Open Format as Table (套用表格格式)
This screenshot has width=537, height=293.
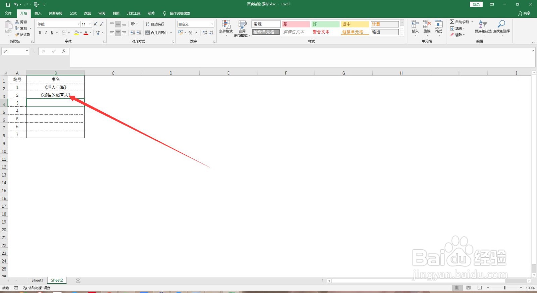(242, 28)
